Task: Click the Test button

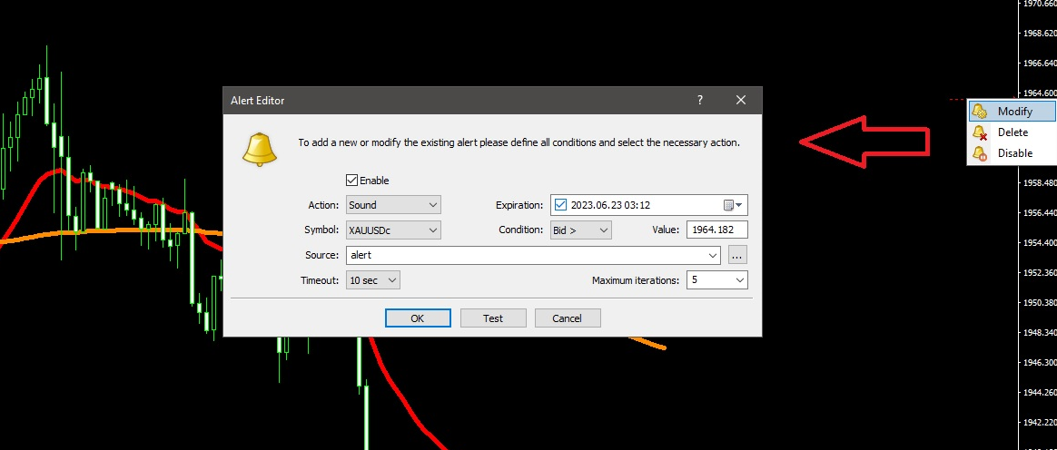Action: point(493,318)
